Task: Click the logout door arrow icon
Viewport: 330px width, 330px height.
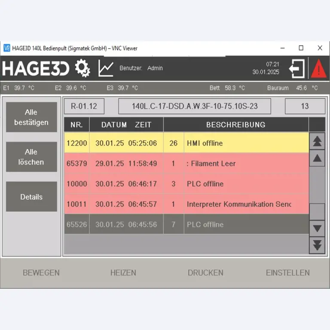Action: click(296, 68)
